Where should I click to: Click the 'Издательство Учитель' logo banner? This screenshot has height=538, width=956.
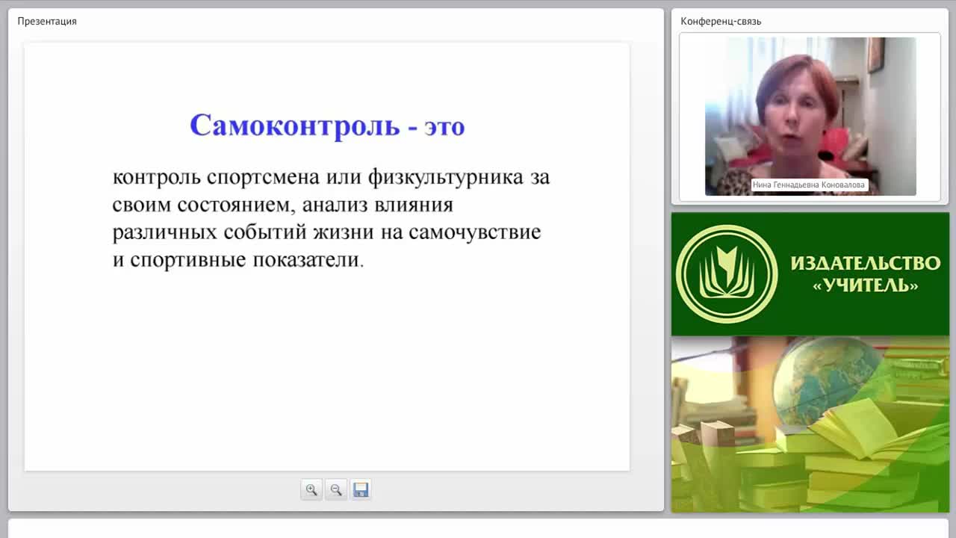coord(810,274)
